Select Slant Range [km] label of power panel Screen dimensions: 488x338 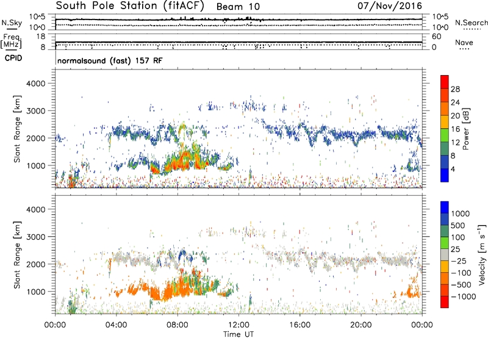17,129
